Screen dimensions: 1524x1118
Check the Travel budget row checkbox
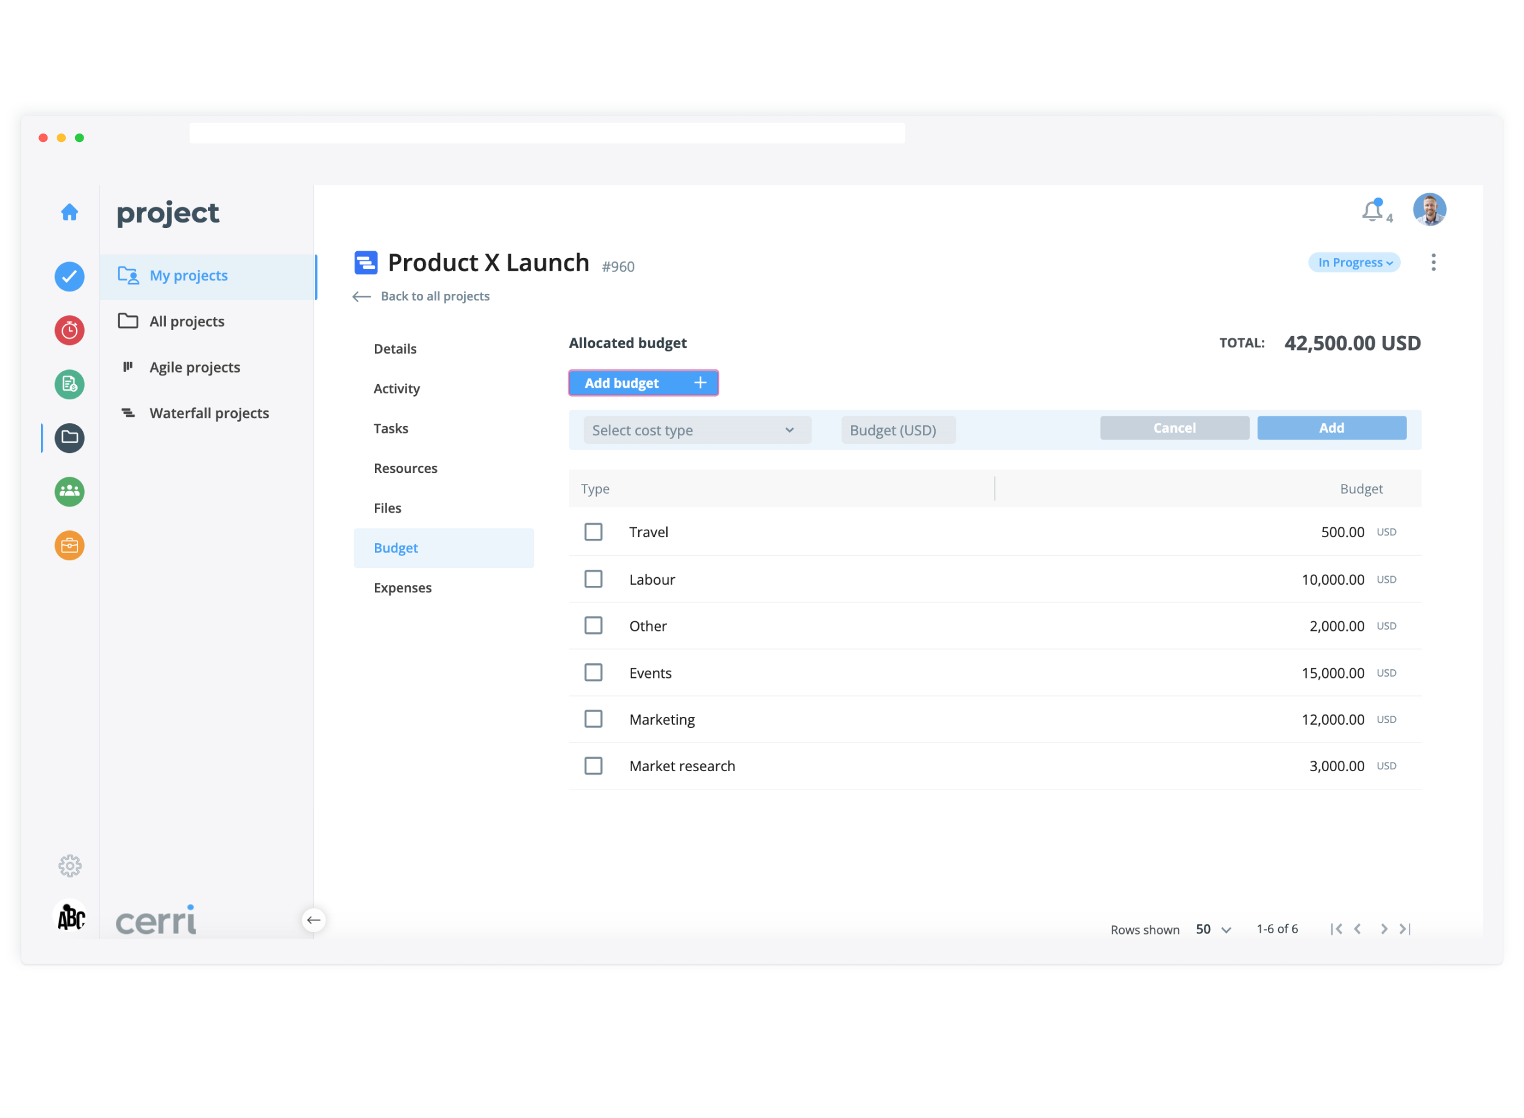594,532
